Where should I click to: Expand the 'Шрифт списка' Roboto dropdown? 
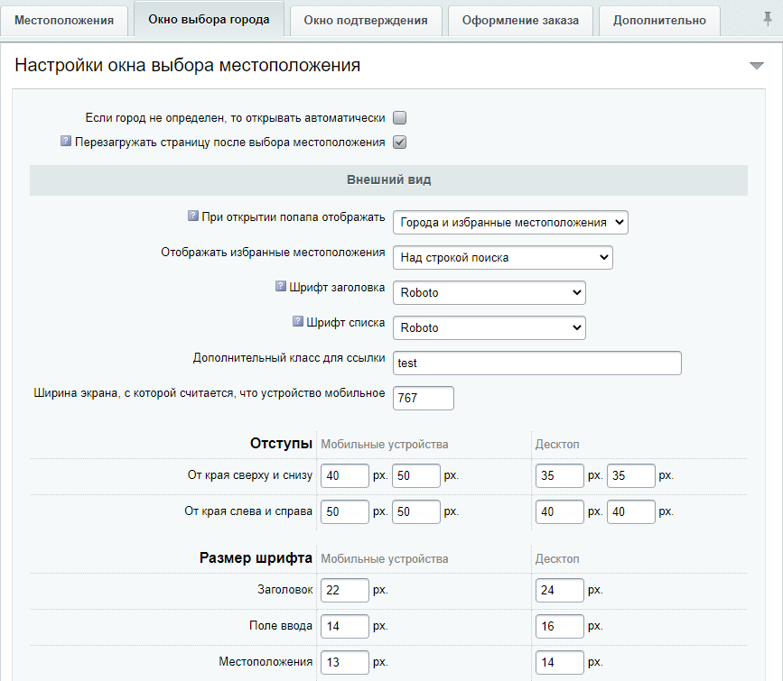489,327
